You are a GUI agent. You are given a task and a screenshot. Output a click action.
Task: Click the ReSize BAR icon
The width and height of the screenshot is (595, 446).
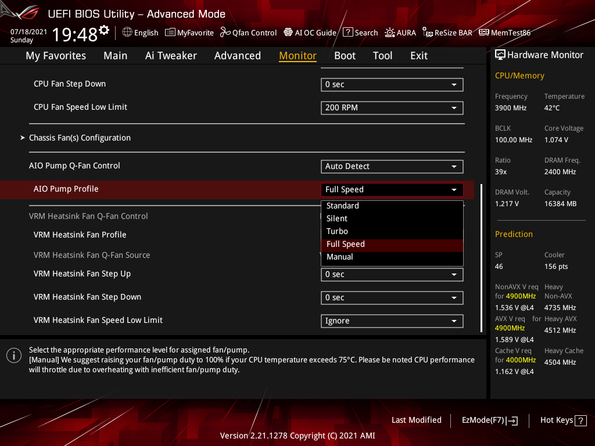click(x=447, y=33)
